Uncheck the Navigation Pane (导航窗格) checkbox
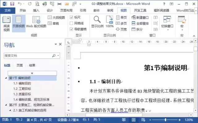 click(71, 29)
